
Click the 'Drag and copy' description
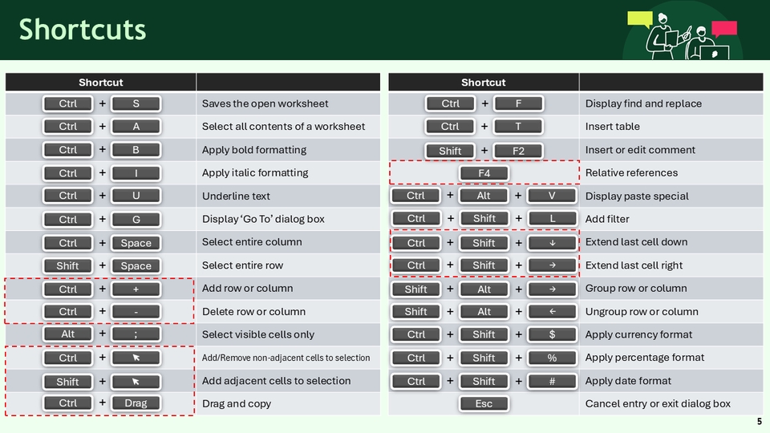(236, 403)
